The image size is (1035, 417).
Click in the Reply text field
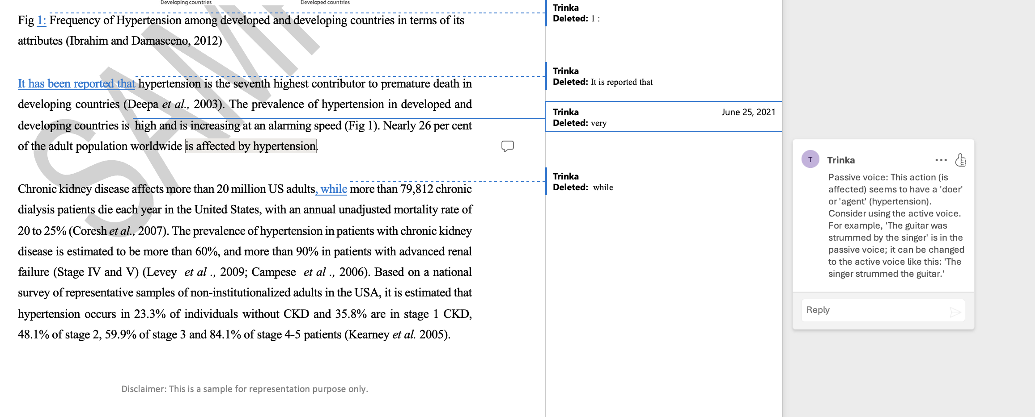[872, 310]
